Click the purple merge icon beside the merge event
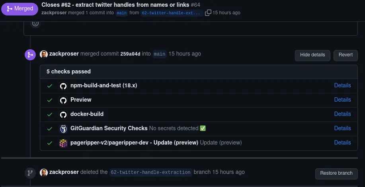This screenshot has height=187, width=365. [30, 55]
